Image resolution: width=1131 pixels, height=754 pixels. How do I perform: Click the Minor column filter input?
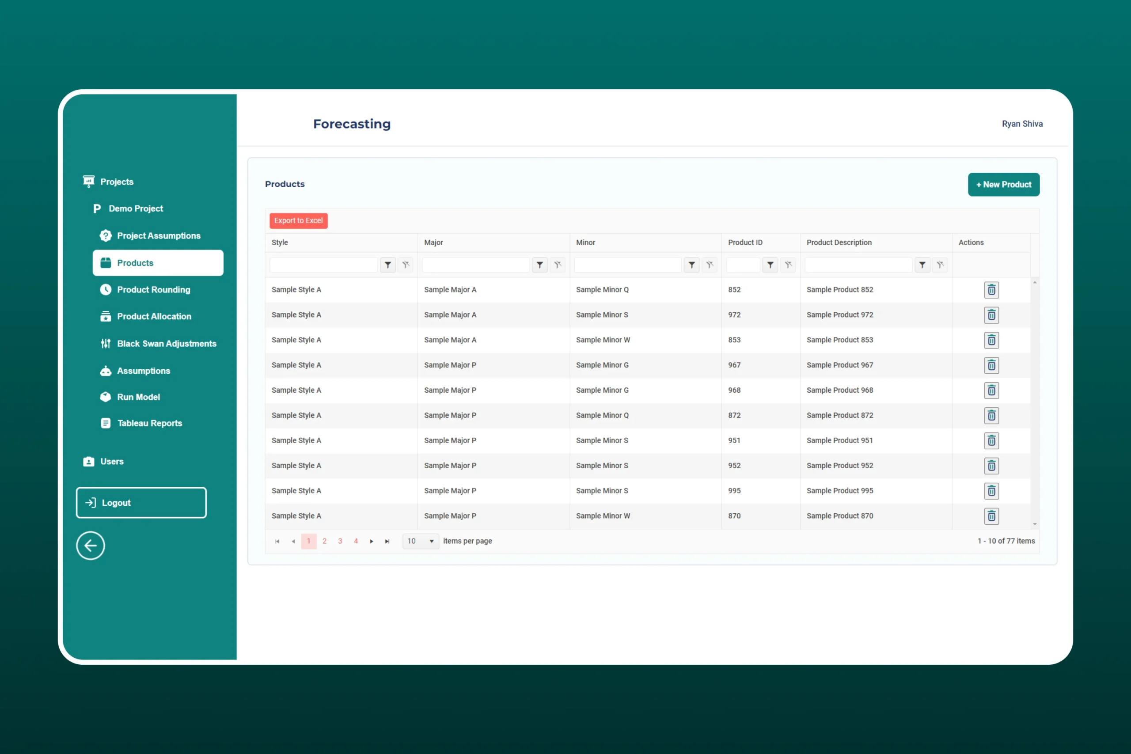coord(627,265)
